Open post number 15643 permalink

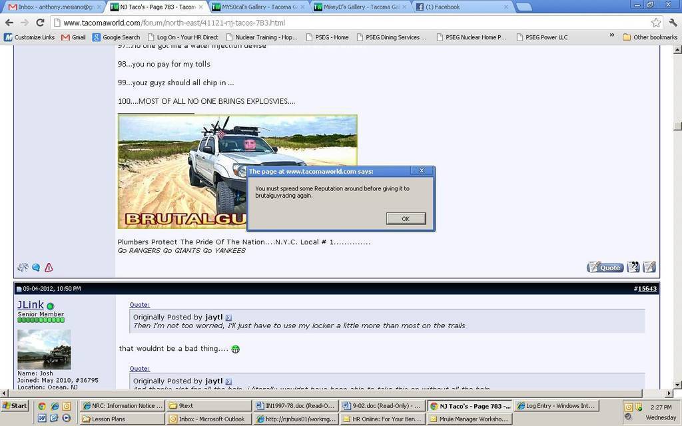tap(647, 289)
